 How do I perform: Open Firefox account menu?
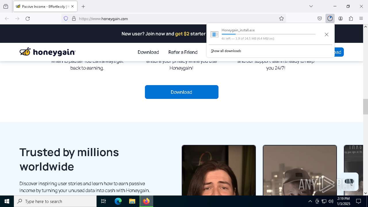(340, 19)
